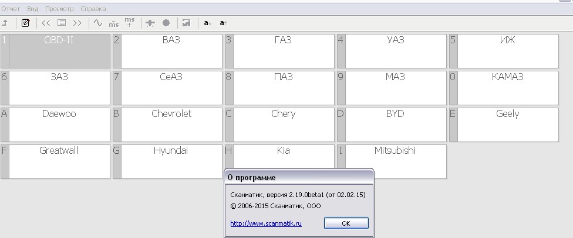
Task: Select the СеАЗ tile
Action: (x=168, y=88)
